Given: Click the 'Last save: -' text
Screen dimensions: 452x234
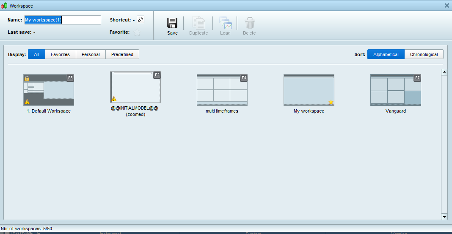Looking at the screenshot, I should tap(21, 32).
